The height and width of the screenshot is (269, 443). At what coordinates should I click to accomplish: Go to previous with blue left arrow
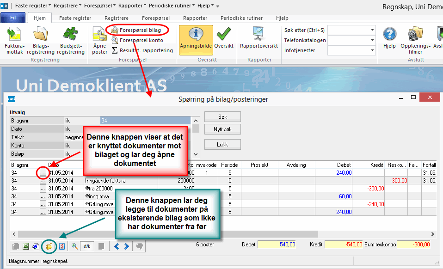[x=117, y=246]
